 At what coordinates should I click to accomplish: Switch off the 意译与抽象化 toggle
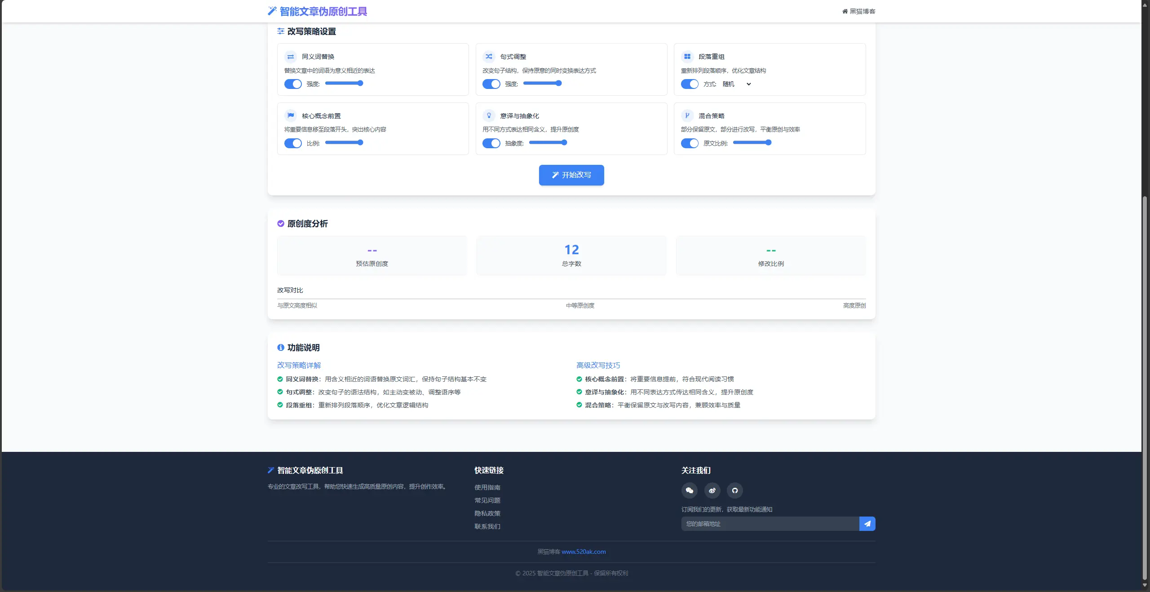click(491, 143)
